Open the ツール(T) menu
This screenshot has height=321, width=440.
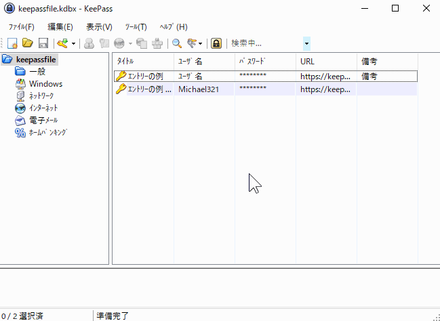point(136,27)
